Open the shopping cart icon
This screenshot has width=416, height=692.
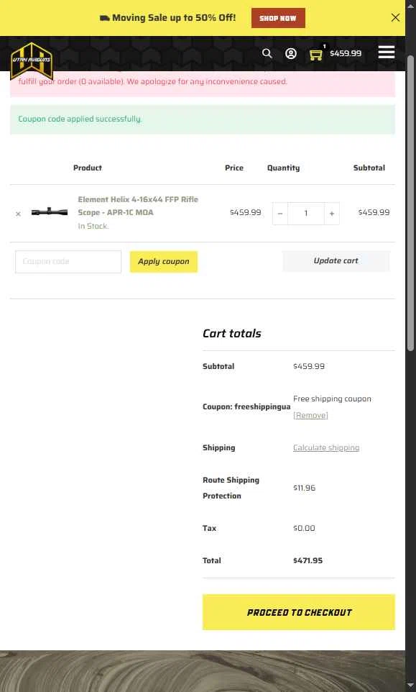[316, 54]
